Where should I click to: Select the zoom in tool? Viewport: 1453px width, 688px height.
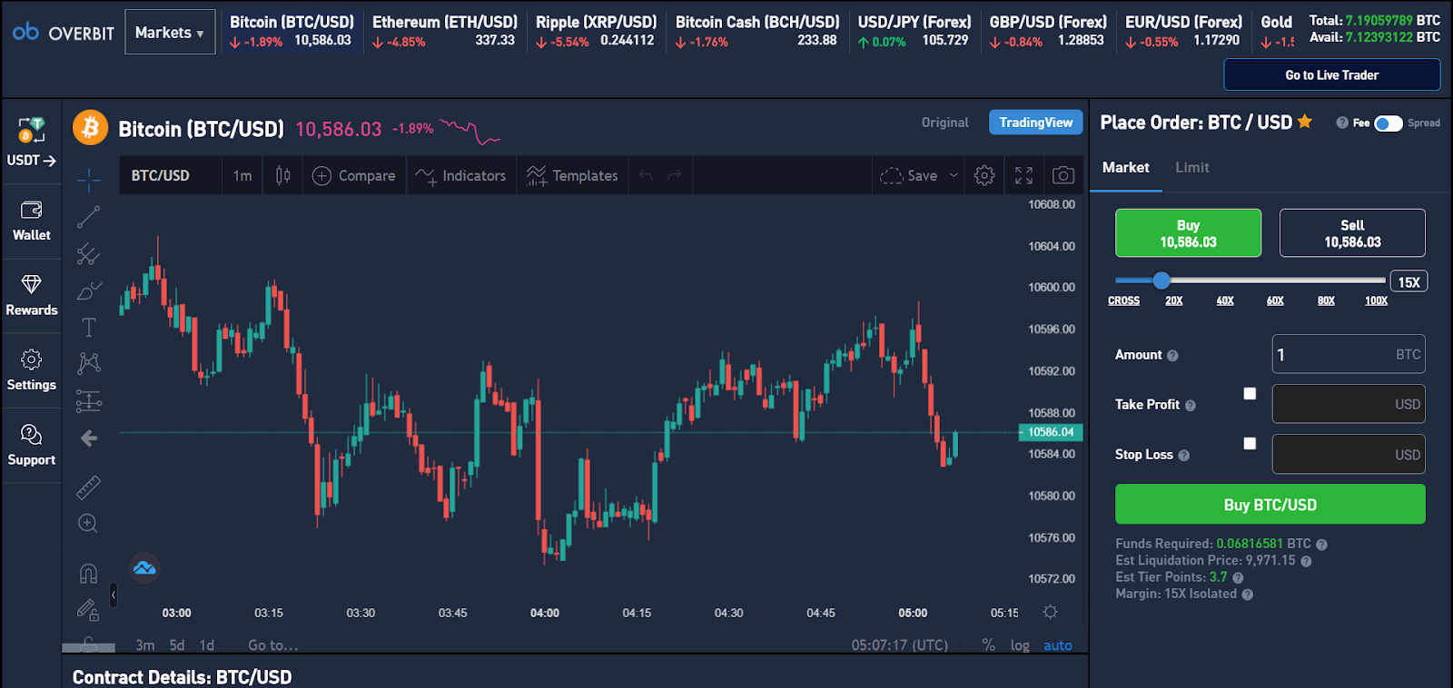pyautogui.click(x=88, y=523)
